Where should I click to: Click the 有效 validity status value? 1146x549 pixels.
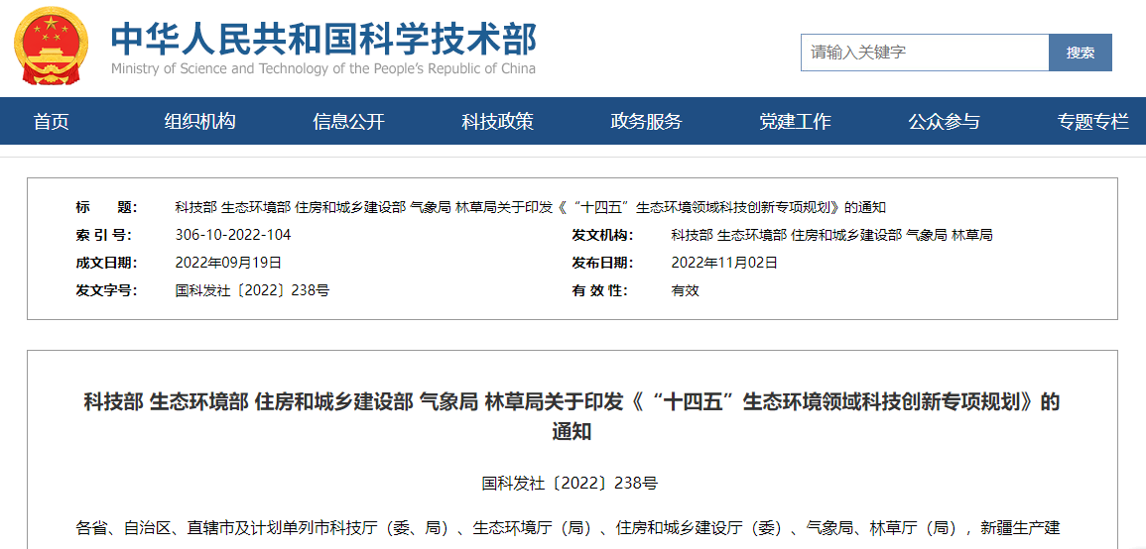685,290
